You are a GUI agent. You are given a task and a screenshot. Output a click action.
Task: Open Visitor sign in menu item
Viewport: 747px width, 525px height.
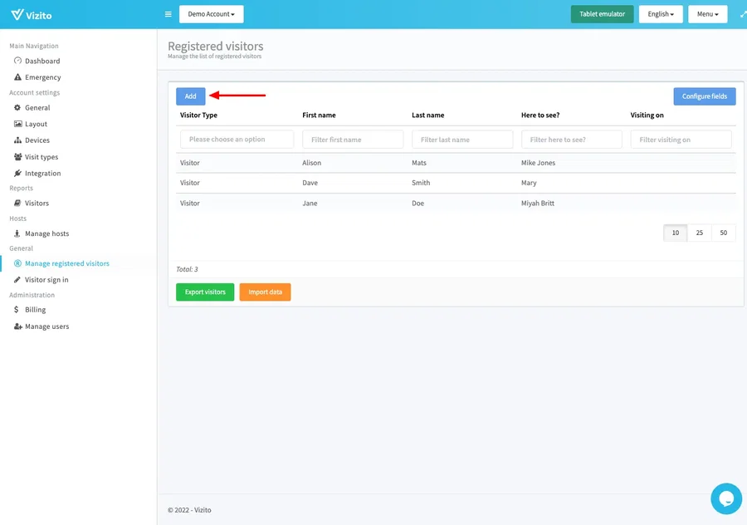(x=46, y=280)
